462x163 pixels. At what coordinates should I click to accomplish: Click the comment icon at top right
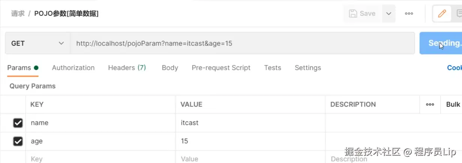click(459, 14)
